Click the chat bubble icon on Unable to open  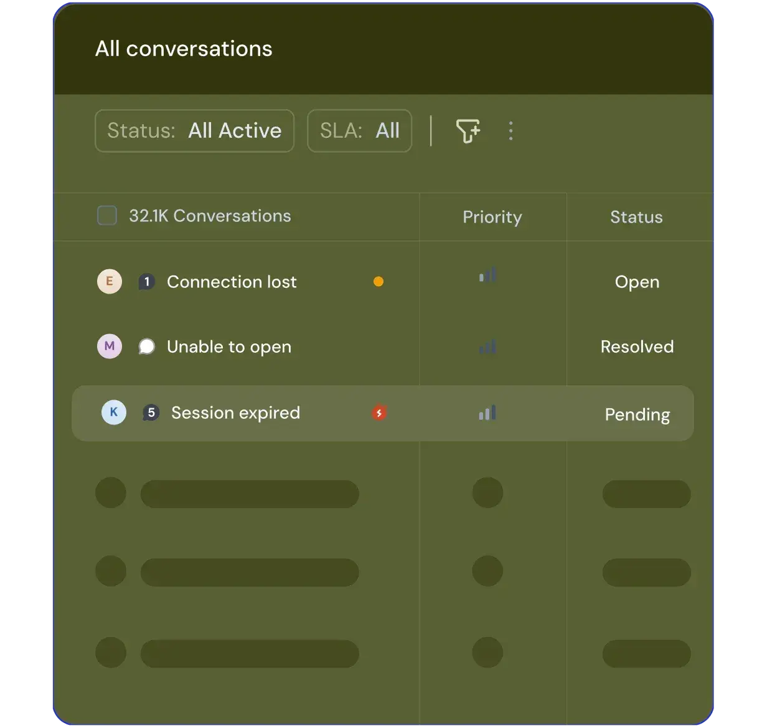pyautogui.click(x=147, y=347)
